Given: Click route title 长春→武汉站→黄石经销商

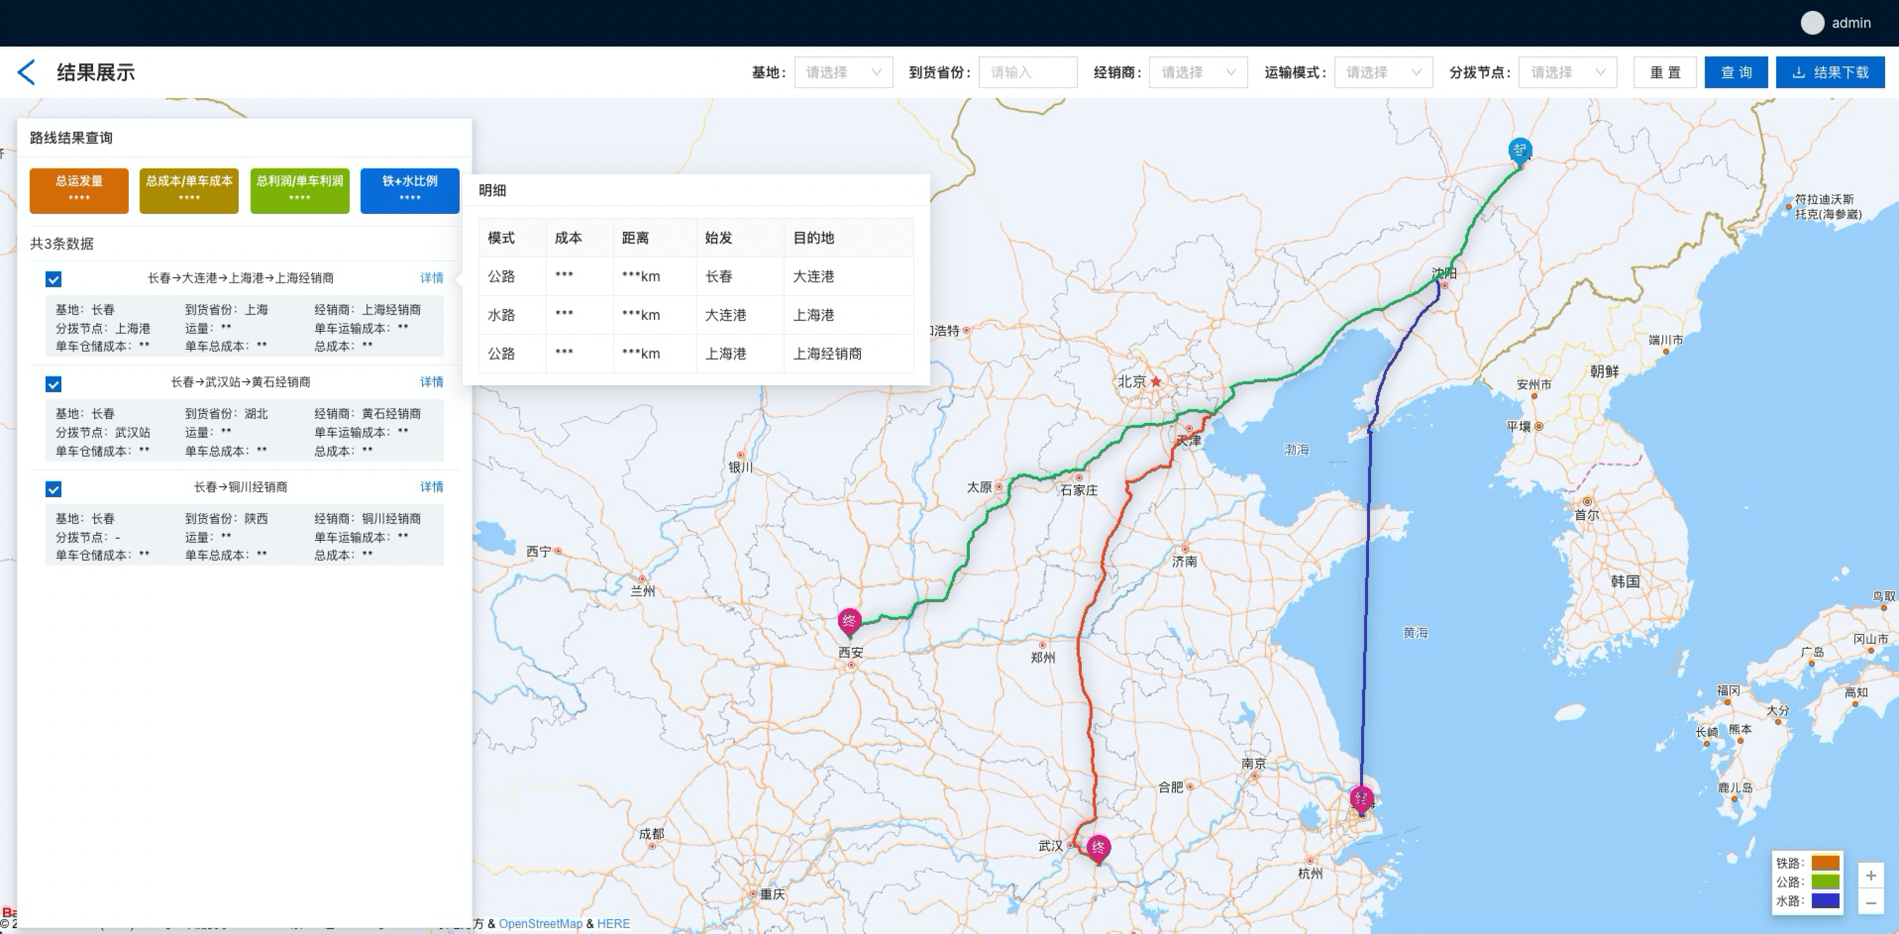Looking at the screenshot, I should click(240, 382).
